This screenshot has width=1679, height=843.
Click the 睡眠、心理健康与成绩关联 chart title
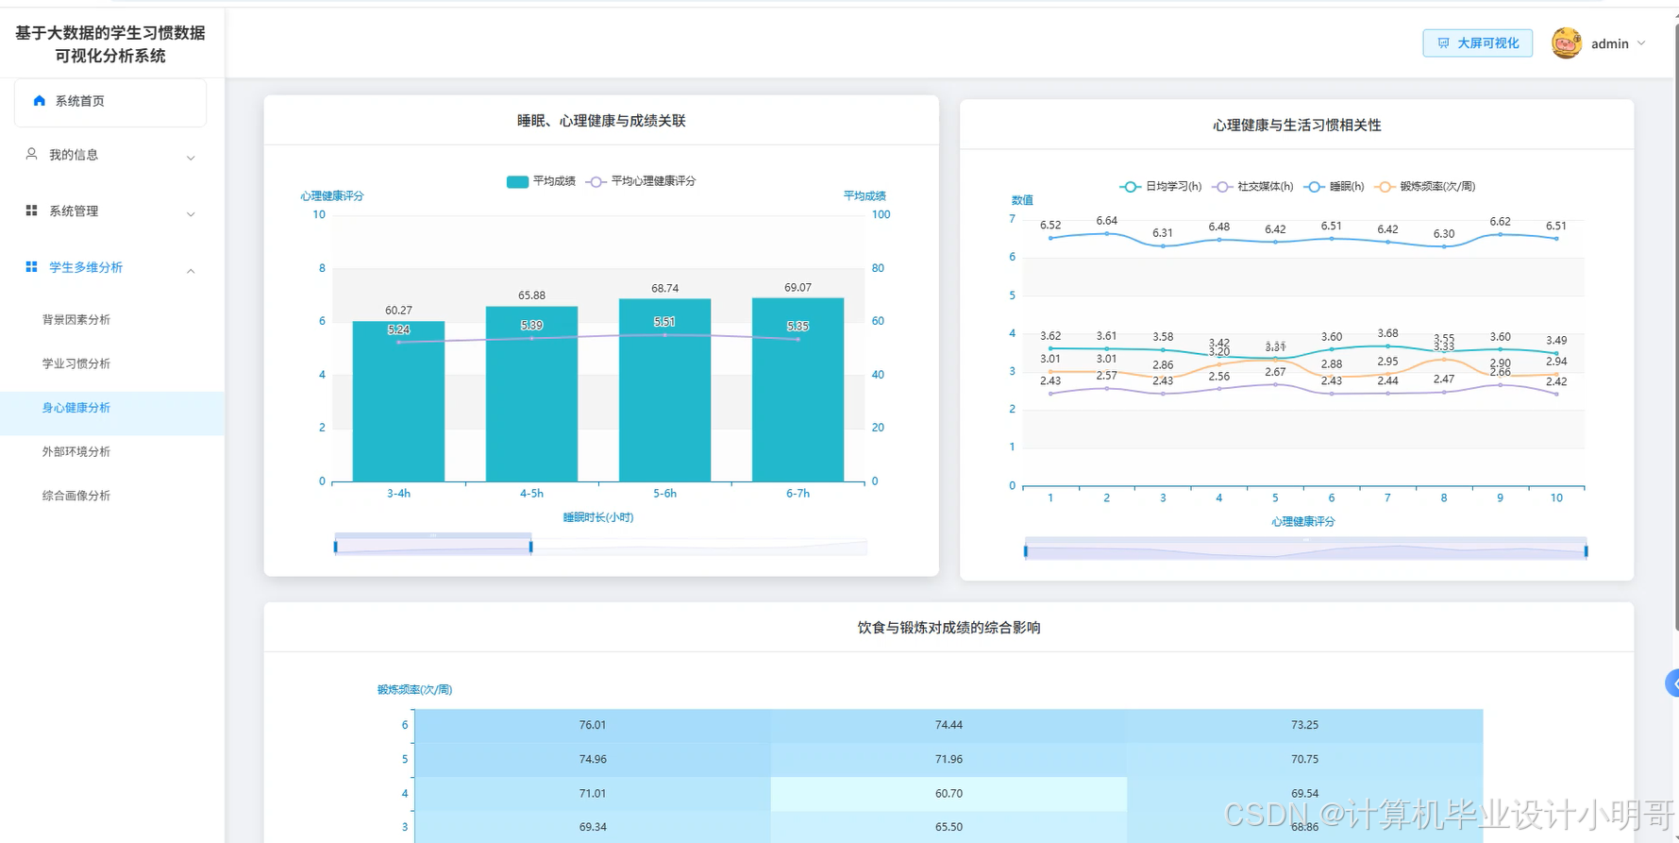click(x=601, y=121)
